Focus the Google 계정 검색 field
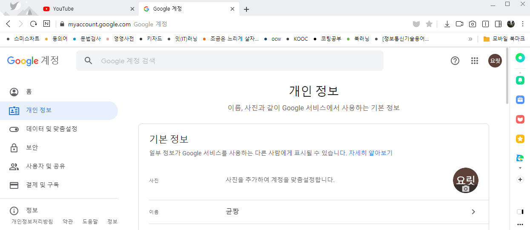Screen dimensions: 530x230 230,61
